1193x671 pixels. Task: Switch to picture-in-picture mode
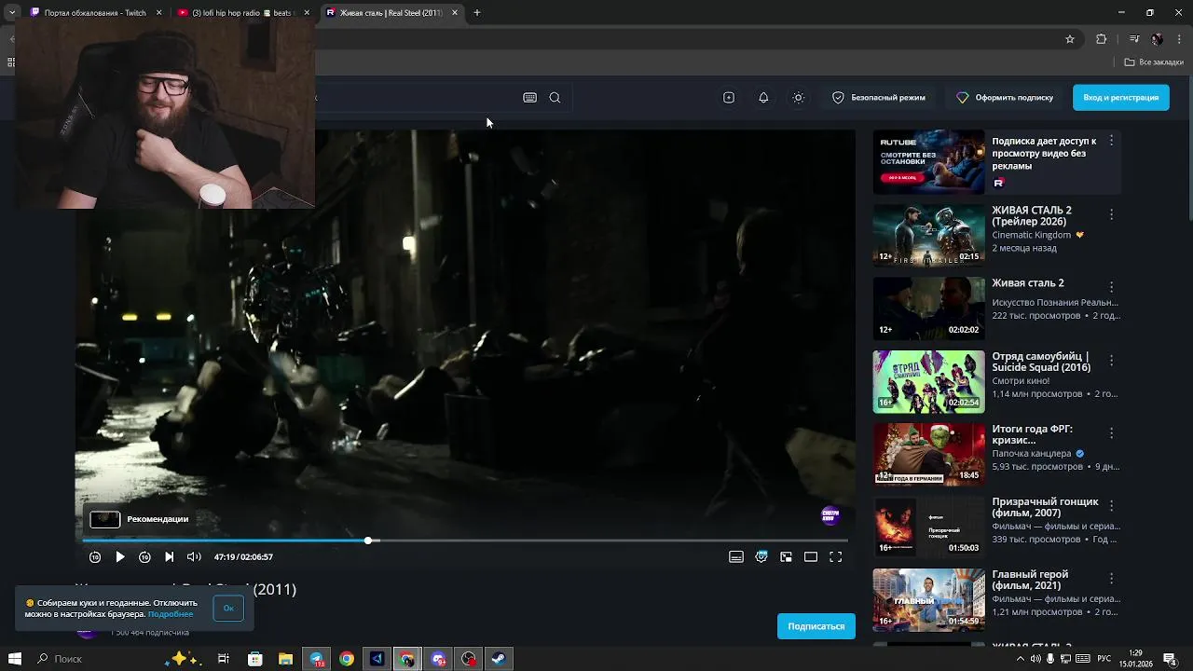coord(787,557)
